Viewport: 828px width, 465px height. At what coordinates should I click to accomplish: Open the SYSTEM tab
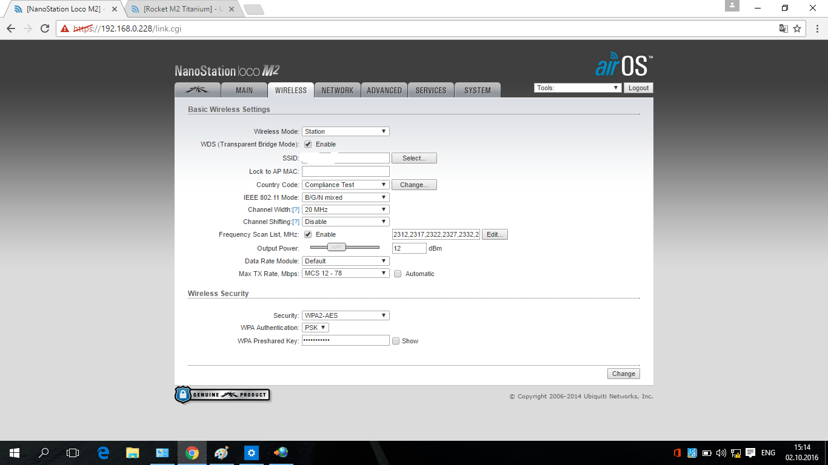[478, 90]
